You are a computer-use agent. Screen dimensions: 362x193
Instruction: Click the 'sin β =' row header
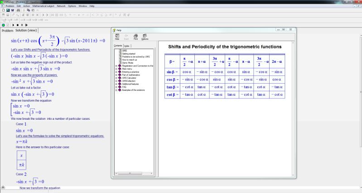172,72
